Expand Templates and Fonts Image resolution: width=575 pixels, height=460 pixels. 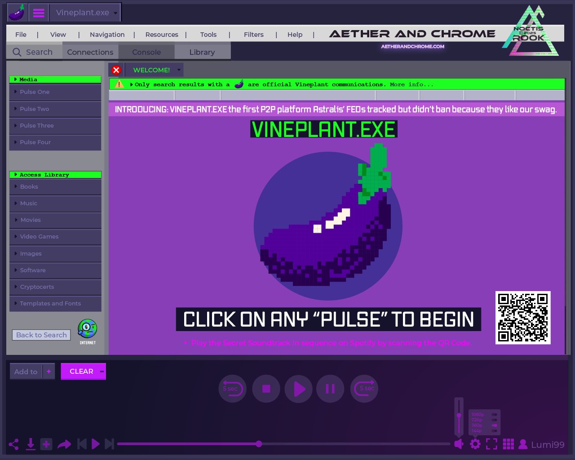pyautogui.click(x=55, y=304)
